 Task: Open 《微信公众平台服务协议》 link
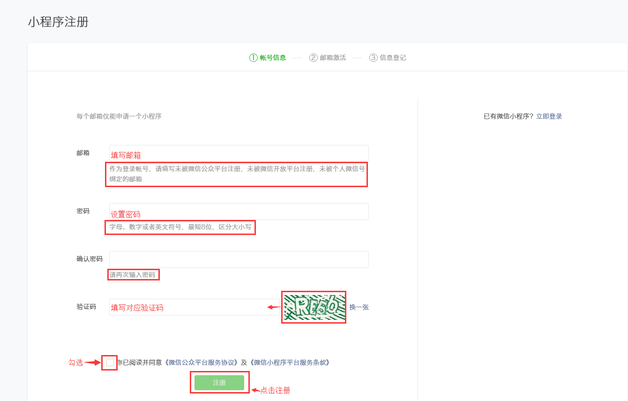tap(202, 363)
